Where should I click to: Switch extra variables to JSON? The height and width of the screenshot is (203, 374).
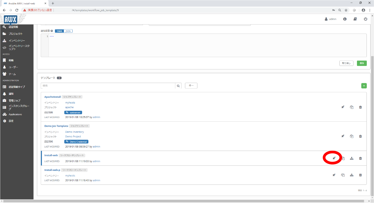[x=68, y=31]
